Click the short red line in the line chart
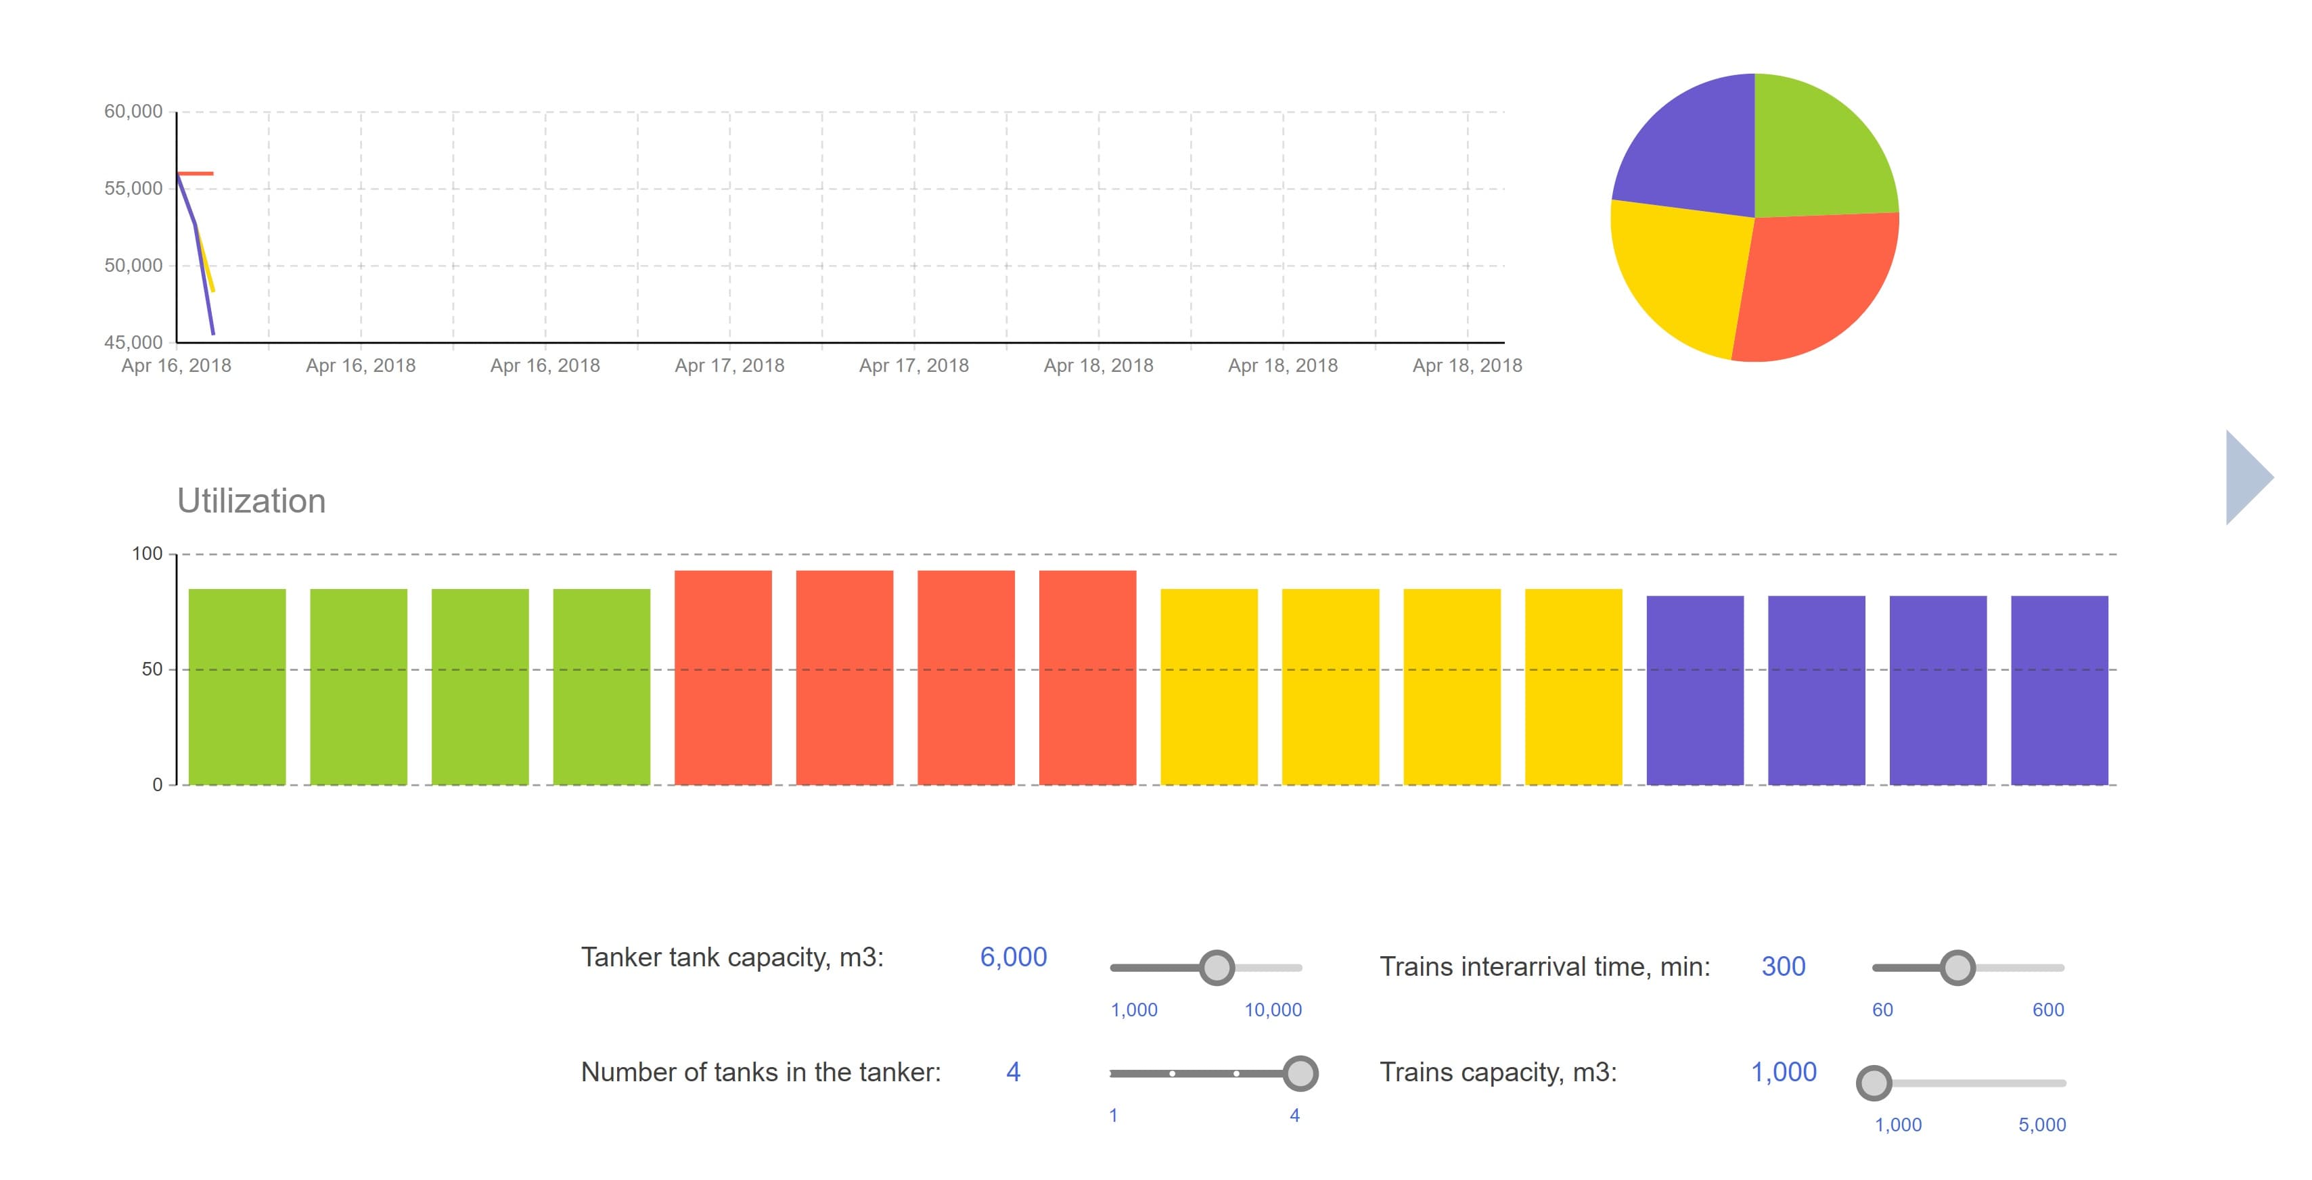 (196, 173)
